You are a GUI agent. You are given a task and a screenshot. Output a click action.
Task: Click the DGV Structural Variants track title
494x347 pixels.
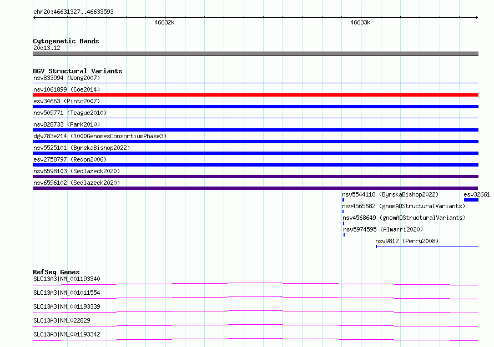78,71
